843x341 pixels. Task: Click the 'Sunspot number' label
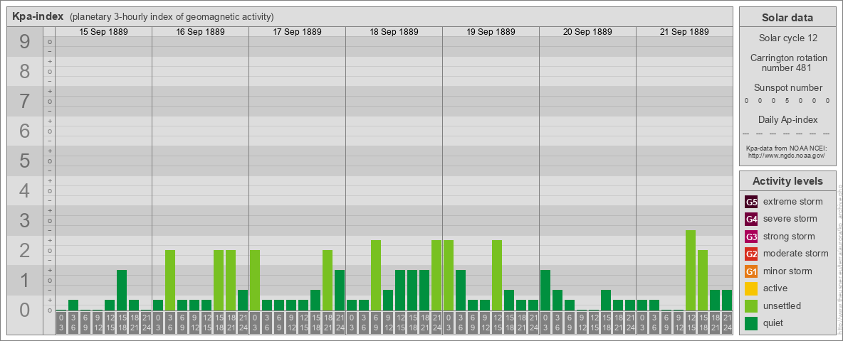(x=787, y=88)
